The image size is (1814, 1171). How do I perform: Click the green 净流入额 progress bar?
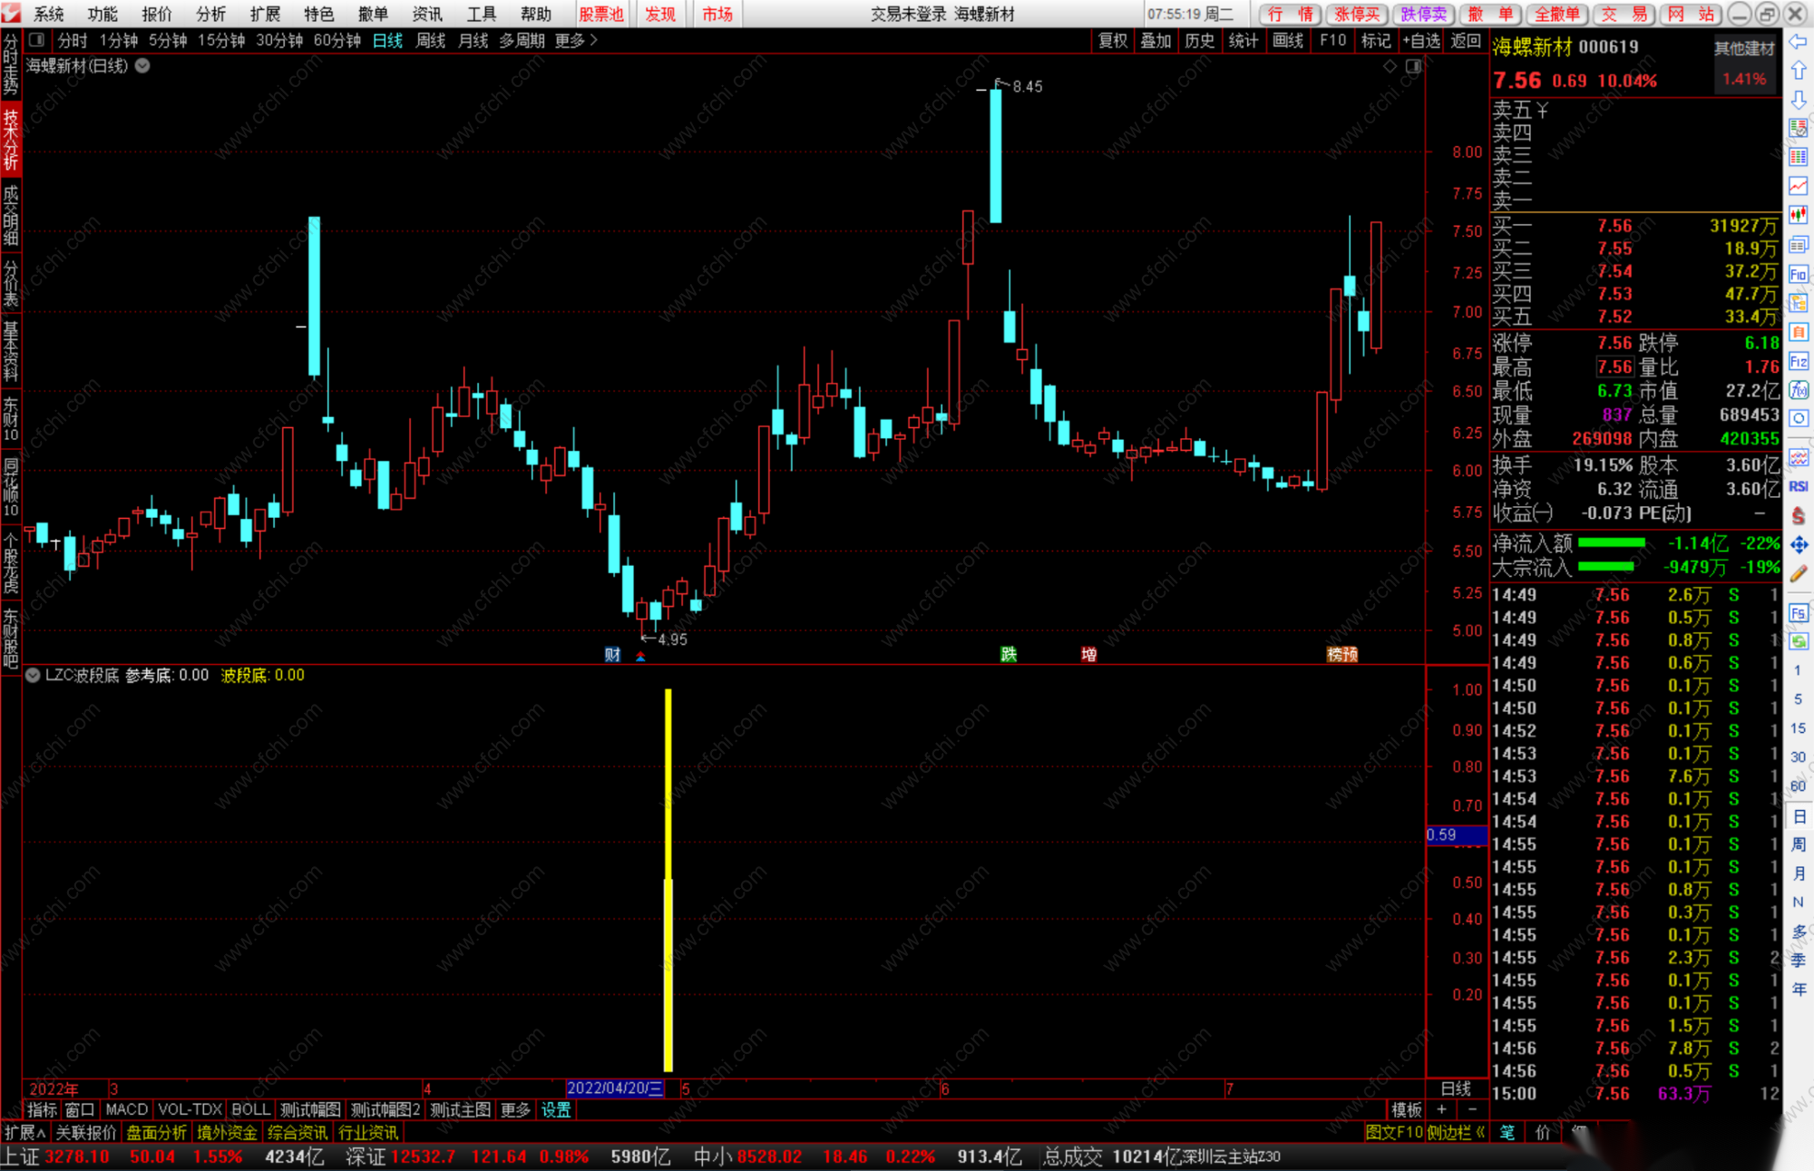(x=1611, y=542)
